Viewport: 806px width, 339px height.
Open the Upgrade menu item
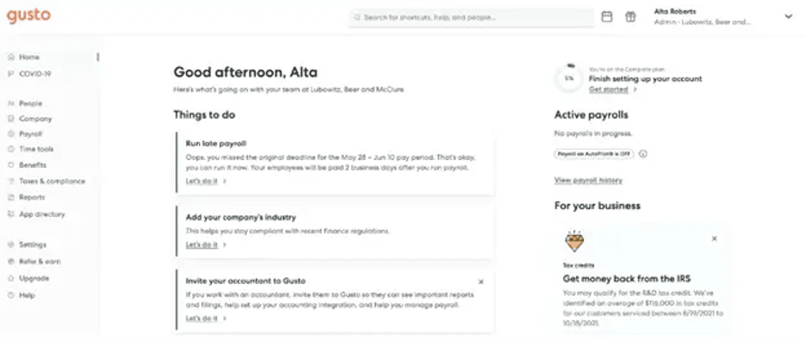34,279
